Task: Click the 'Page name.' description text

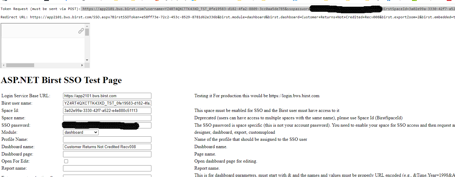Action: (205, 154)
